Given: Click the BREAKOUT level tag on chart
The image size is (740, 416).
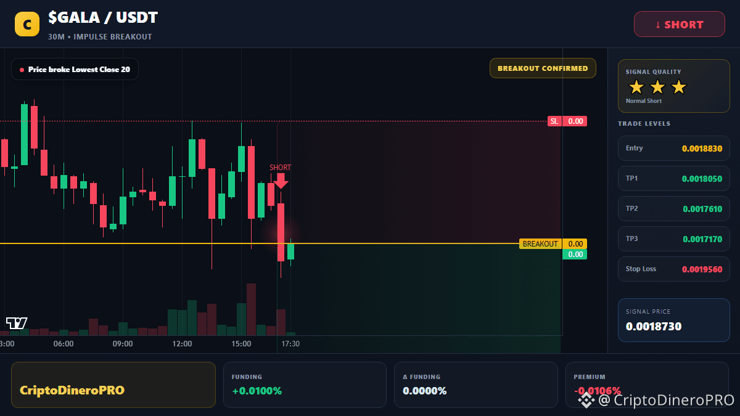Looking at the screenshot, I should 553,244.
